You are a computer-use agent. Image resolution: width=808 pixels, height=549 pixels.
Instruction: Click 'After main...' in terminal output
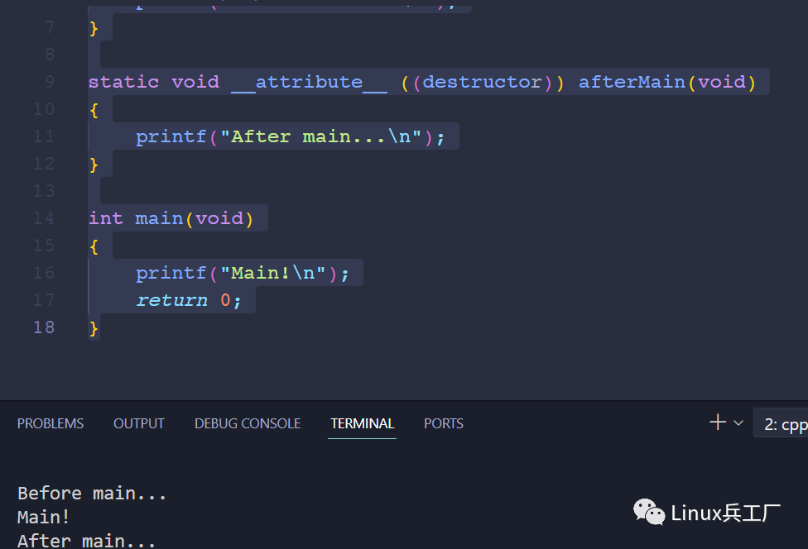click(x=86, y=541)
